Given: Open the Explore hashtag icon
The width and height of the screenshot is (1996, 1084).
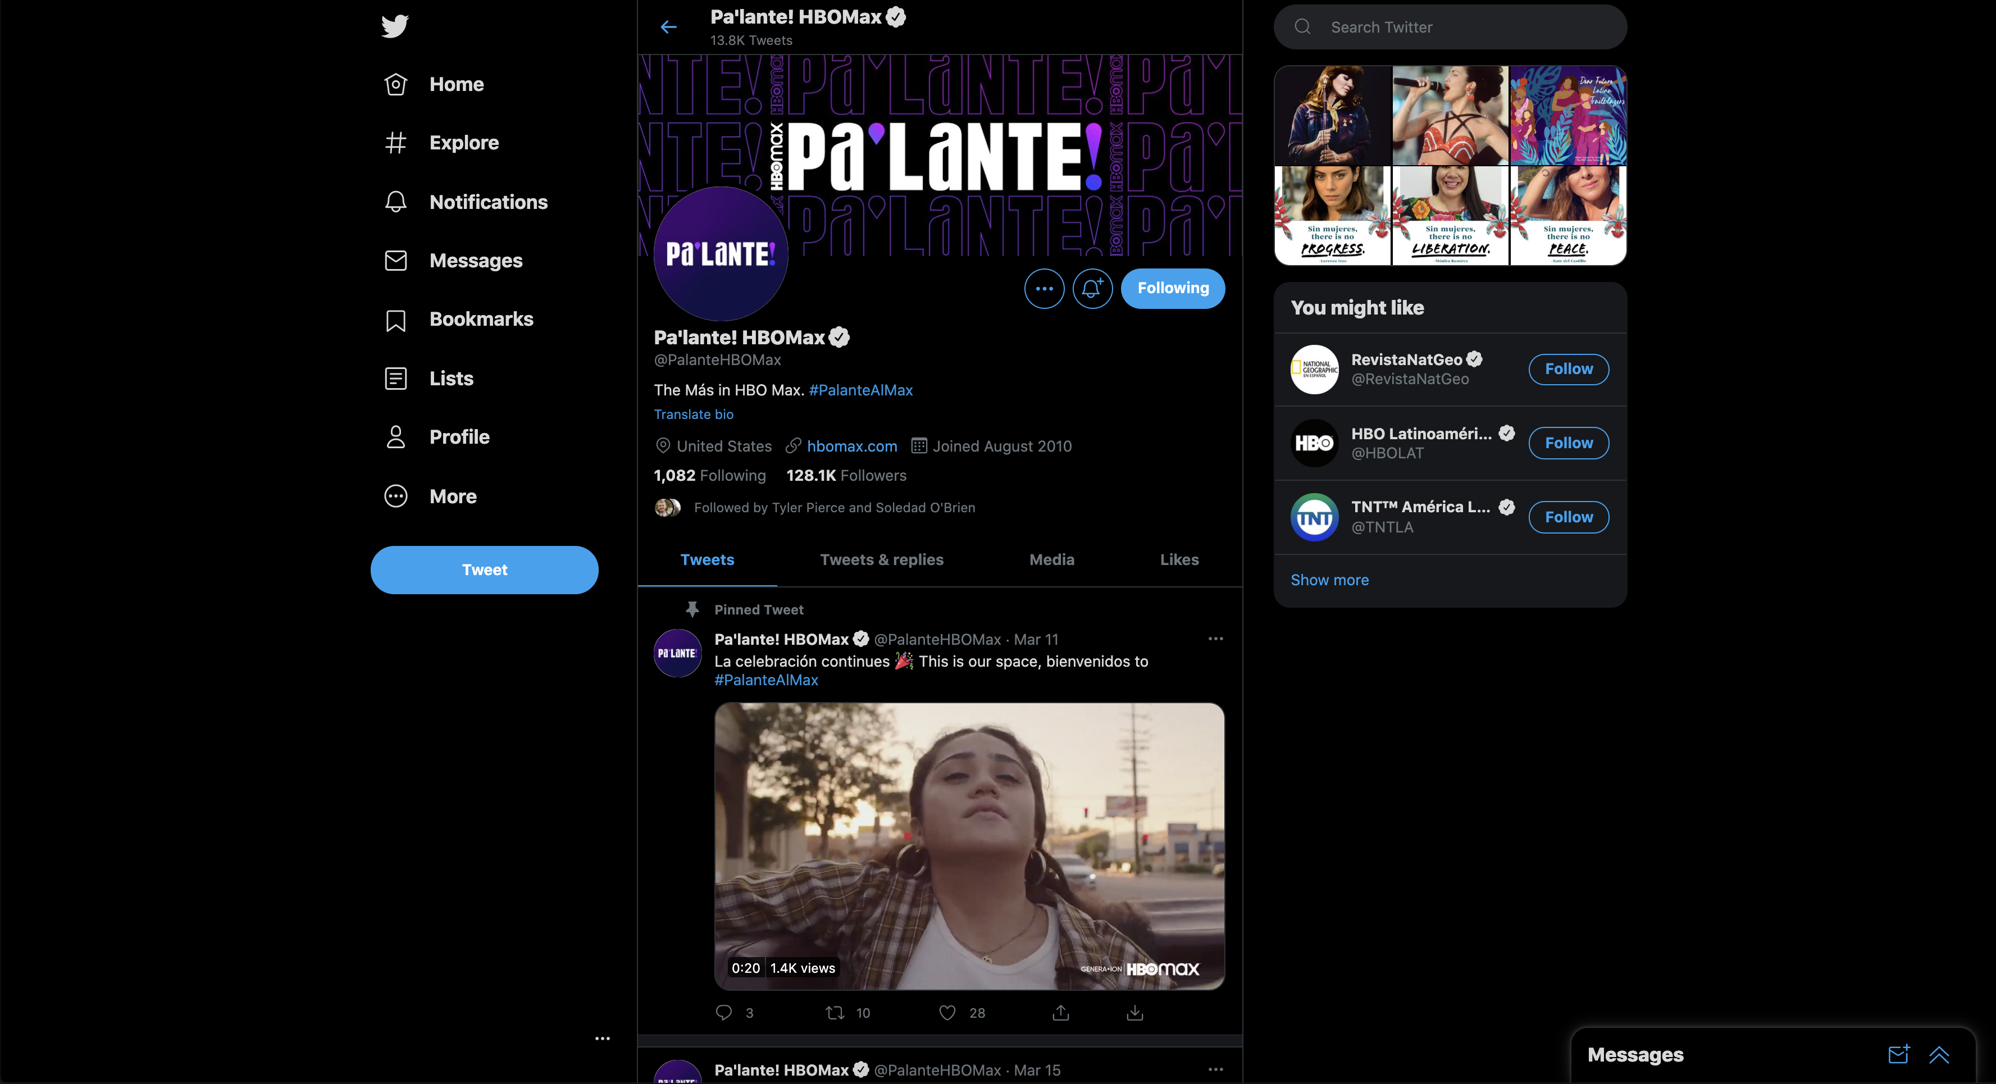Looking at the screenshot, I should click(395, 143).
